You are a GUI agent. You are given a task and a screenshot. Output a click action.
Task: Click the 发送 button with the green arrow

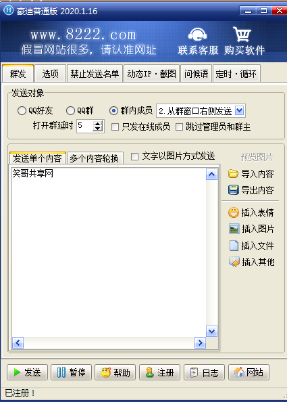pos(28,372)
